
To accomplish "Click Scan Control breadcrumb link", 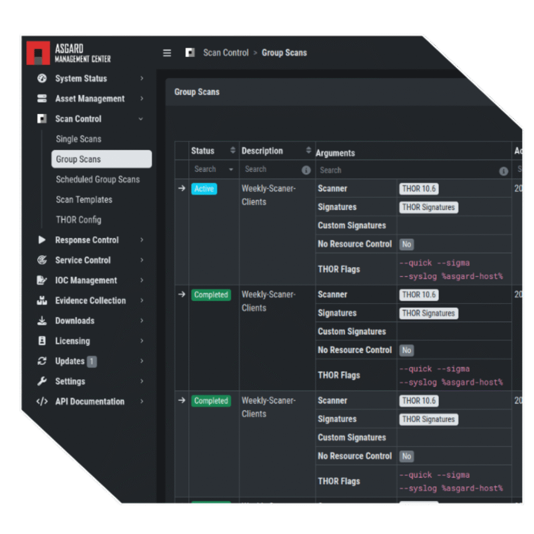I will point(226,53).
